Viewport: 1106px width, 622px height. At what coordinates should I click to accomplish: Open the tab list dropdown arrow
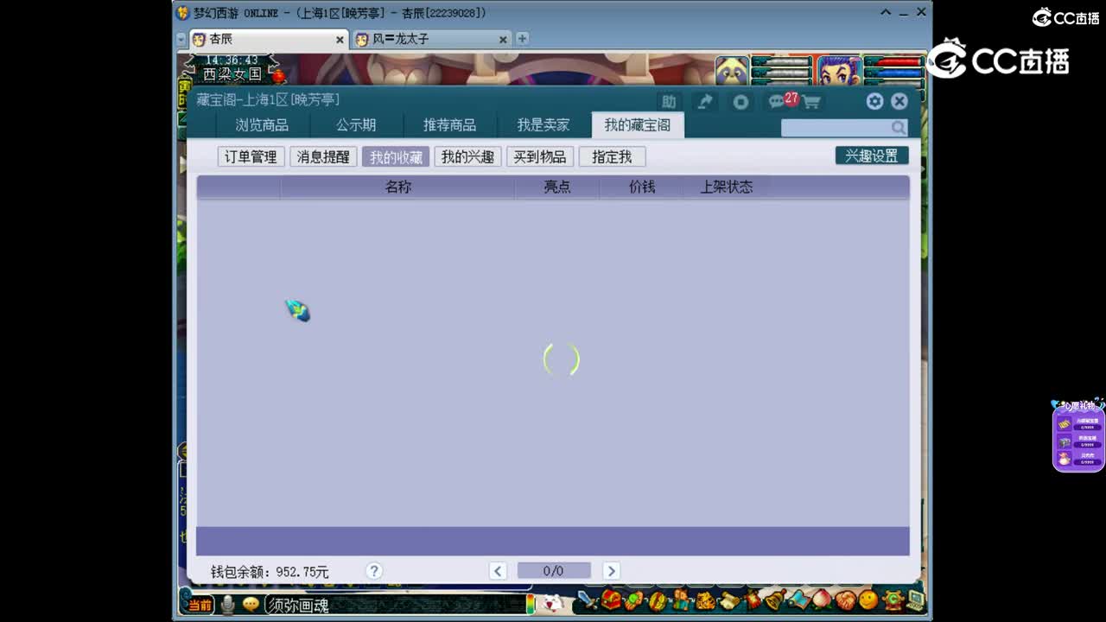click(181, 39)
